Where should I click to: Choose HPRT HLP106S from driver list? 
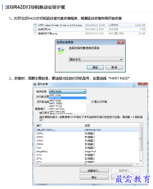click(x=68, y=109)
